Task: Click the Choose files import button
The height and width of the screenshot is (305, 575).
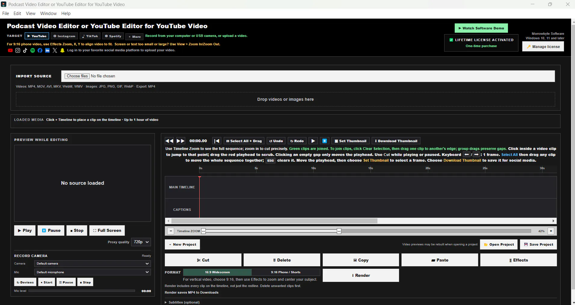Action: point(77,76)
